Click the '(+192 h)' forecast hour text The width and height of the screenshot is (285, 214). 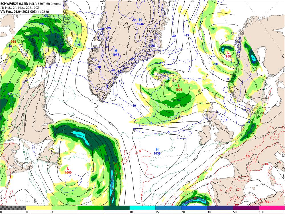(x=43, y=12)
